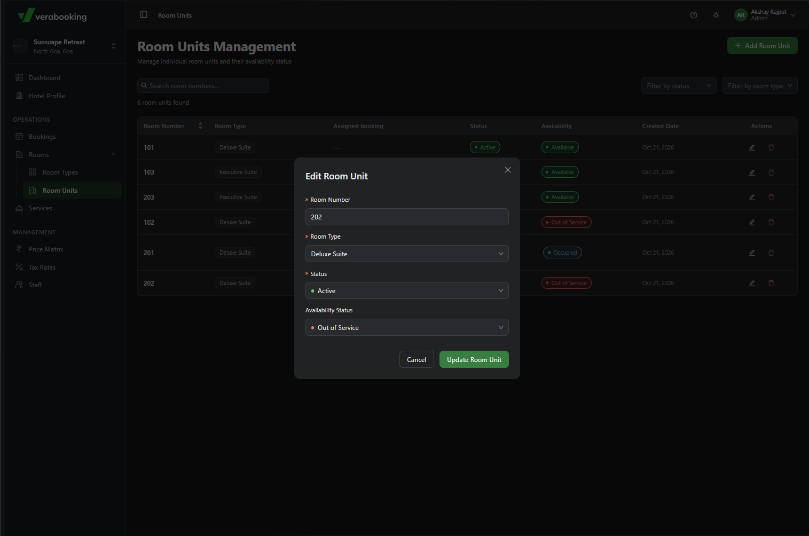Click the Search room numbers field
Viewport: 809px width, 536px height.
[203, 85]
